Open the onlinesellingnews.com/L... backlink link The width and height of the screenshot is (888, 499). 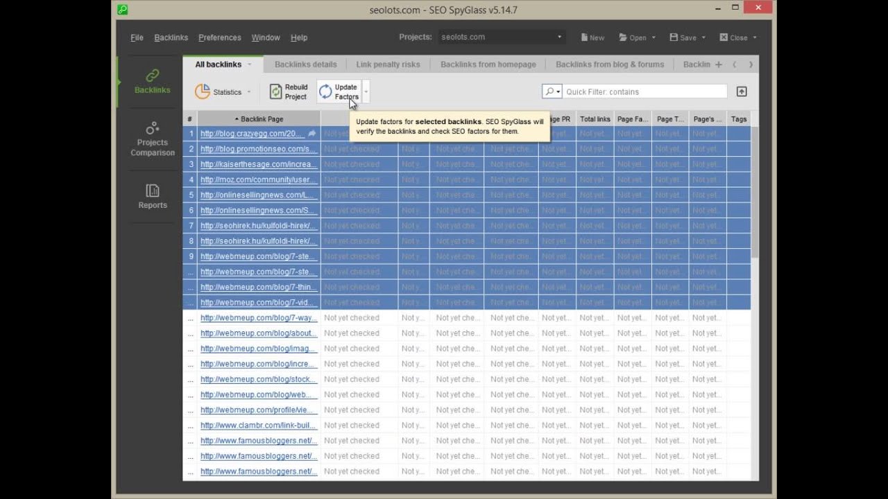(259, 195)
